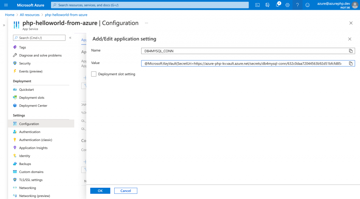This screenshot has height=199, width=360.
Task: Click the Application Insights bulb icon
Action: point(15,148)
